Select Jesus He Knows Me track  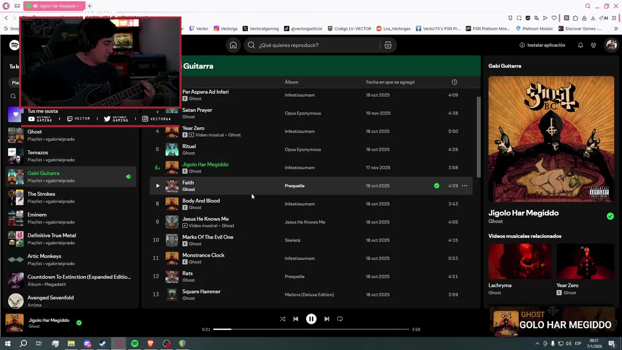(311, 222)
